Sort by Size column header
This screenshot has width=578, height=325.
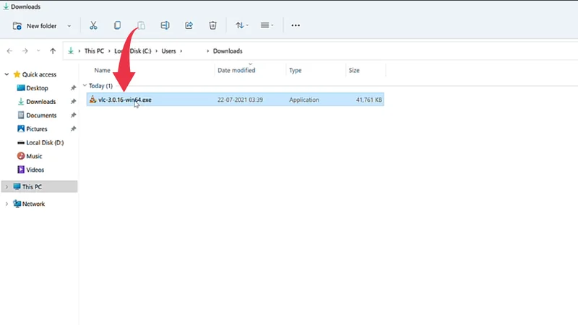coord(354,71)
